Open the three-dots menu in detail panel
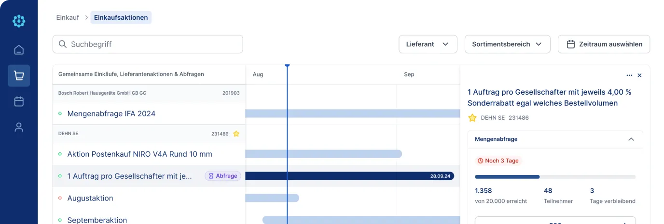 629,75
